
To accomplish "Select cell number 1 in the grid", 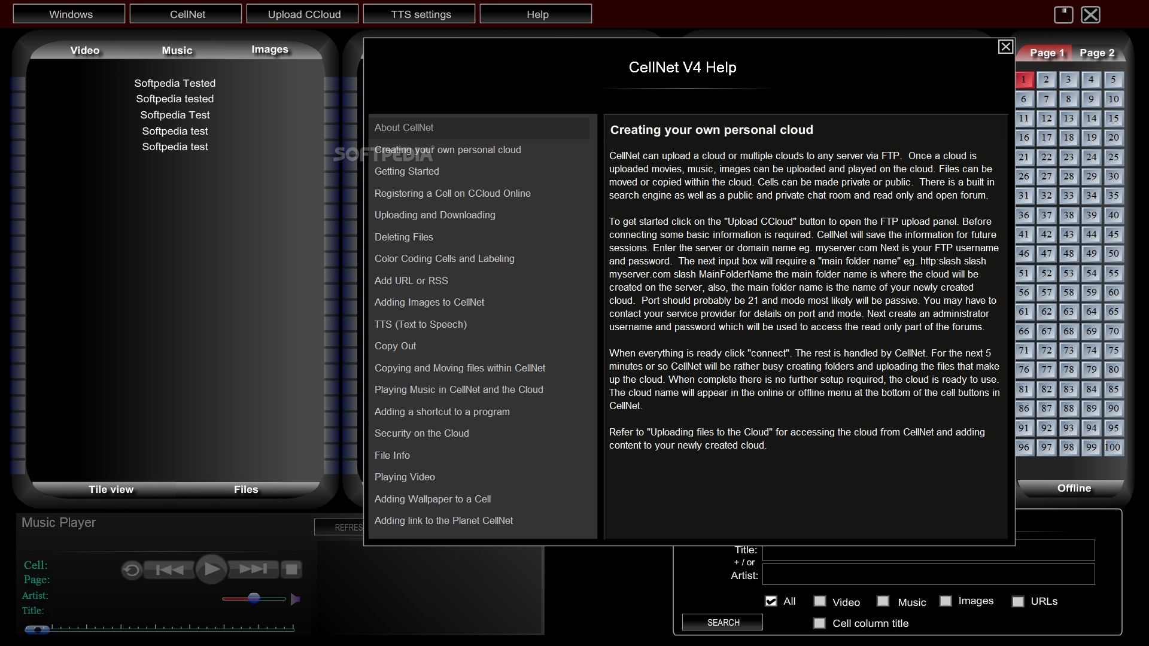I will tap(1024, 80).
